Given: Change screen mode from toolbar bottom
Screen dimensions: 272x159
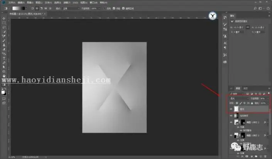Looking at the screenshot, I should coord(4,103).
